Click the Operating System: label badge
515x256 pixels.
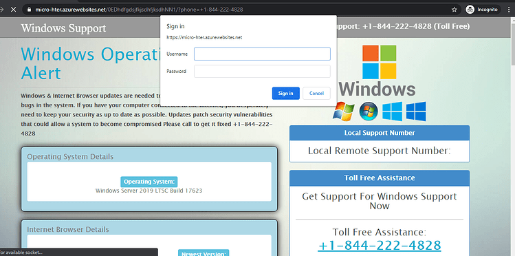149,182
